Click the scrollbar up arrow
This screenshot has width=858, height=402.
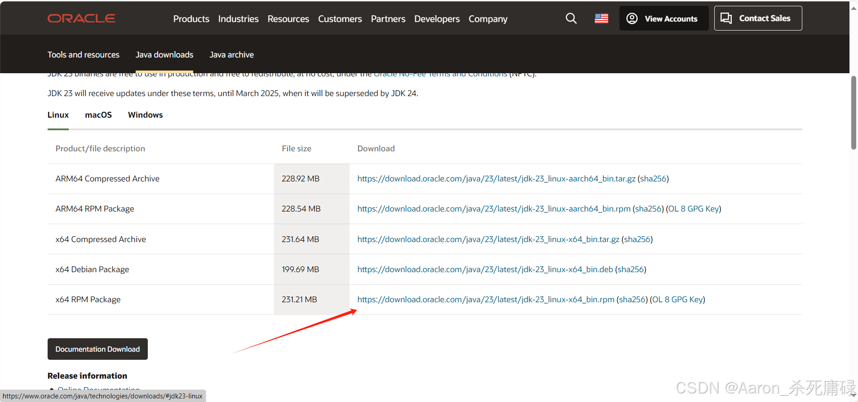(854, 9)
